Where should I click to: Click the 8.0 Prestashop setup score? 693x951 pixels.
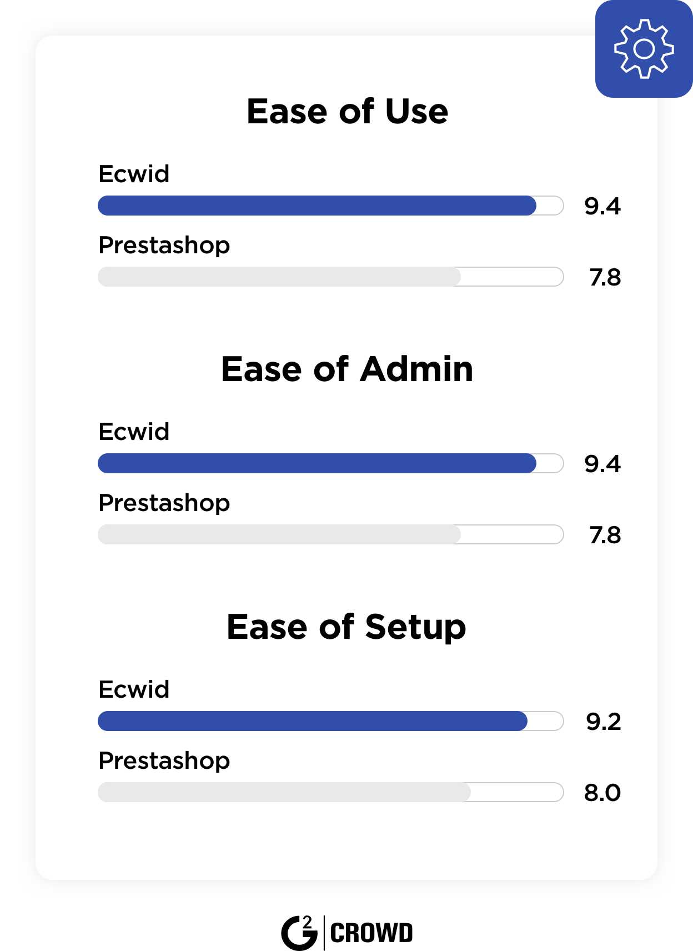602,793
